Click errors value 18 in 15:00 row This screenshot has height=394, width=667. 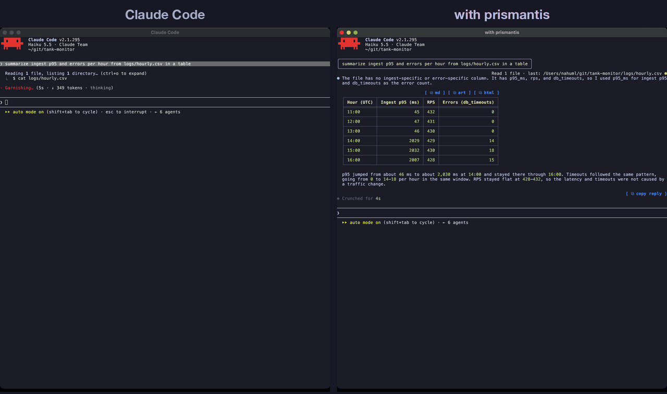[x=491, y=151]
